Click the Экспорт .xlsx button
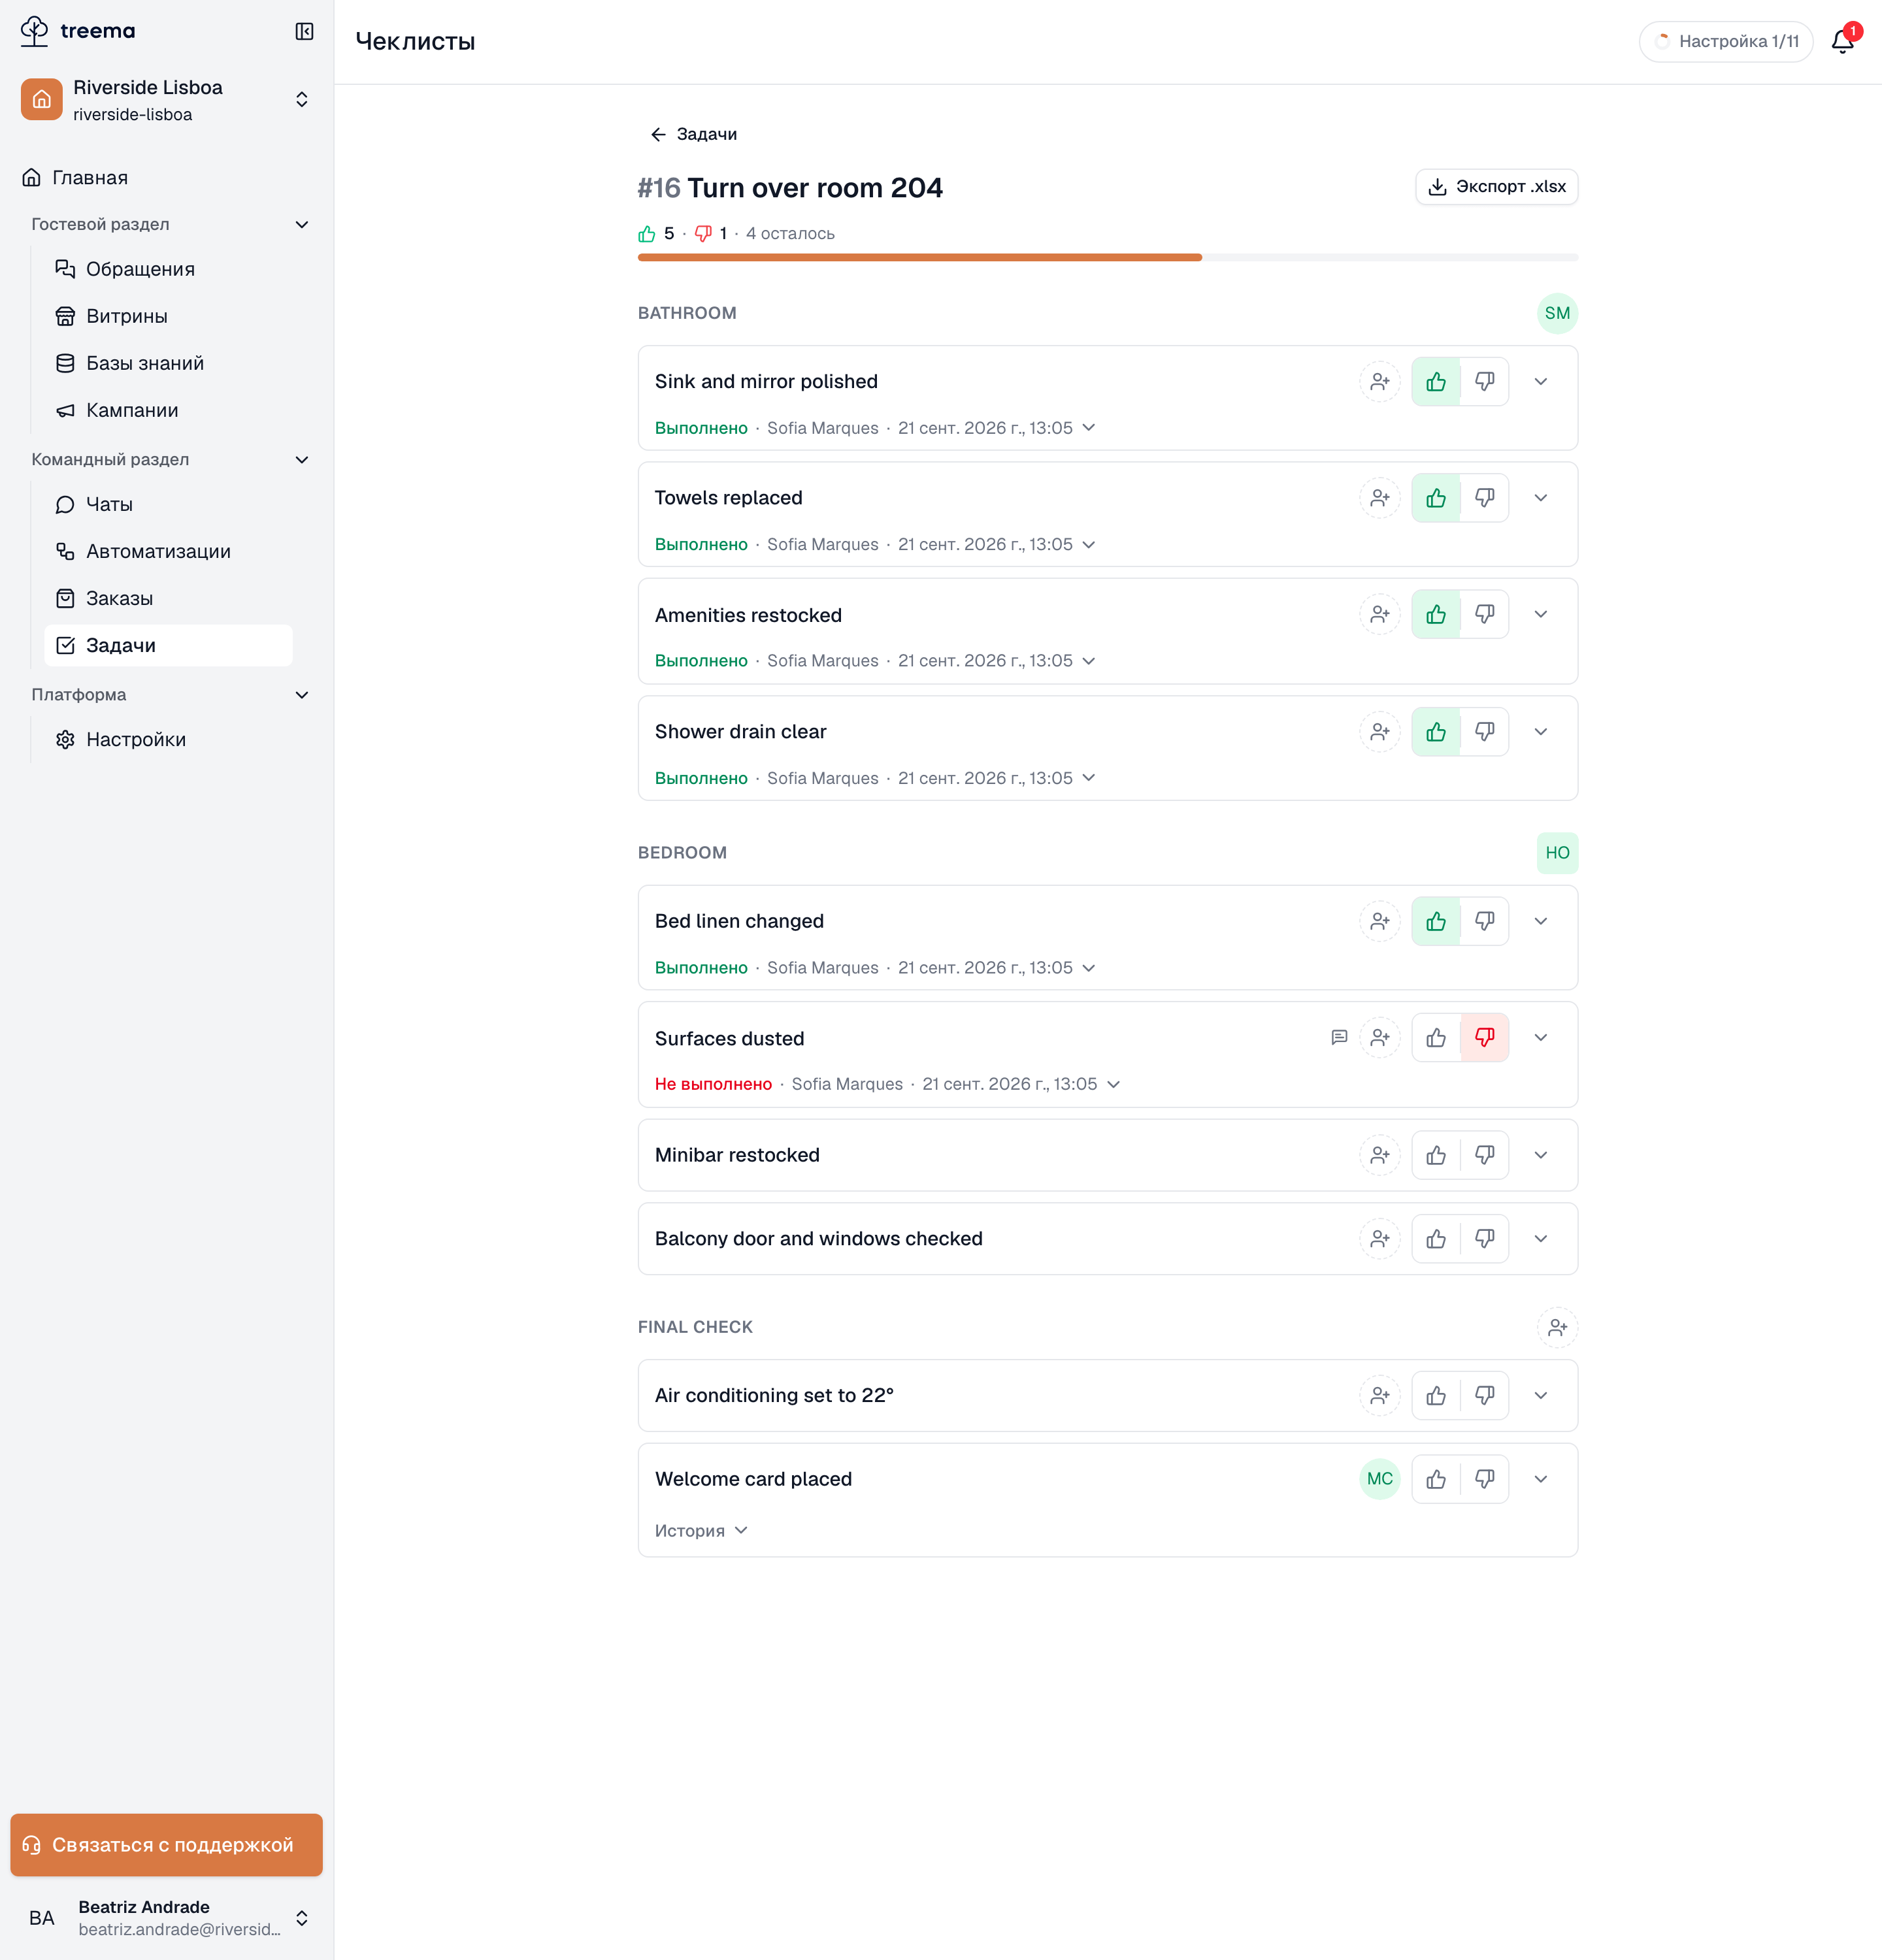1882x1960 pixels. [x=1496, y=187]
